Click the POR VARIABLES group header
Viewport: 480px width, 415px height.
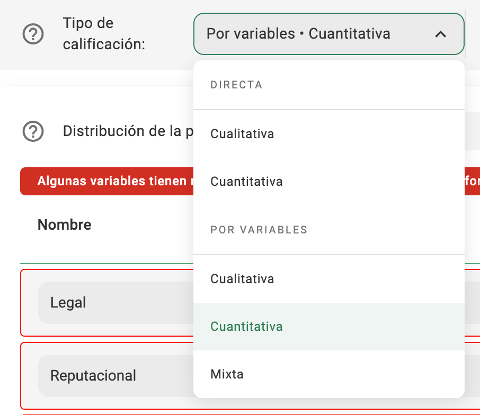click(x=259, y=230)
